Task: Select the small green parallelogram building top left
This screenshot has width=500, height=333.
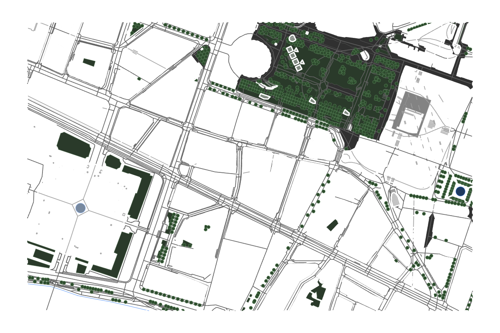Action: [x=89, y=62]
